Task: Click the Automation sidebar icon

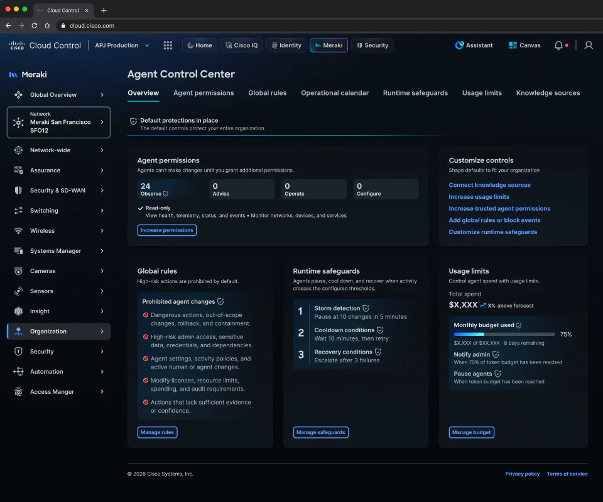Action: [x=18, y=371]
